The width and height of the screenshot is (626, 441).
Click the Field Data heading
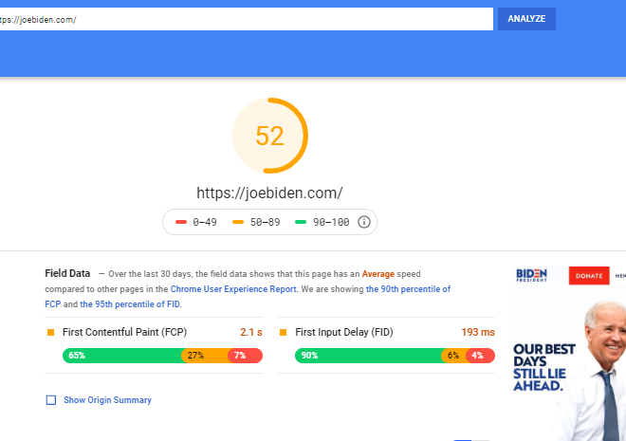[x=67, y=273]
